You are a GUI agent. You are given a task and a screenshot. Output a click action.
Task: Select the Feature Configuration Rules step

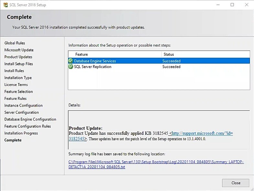tap(28, 126)
